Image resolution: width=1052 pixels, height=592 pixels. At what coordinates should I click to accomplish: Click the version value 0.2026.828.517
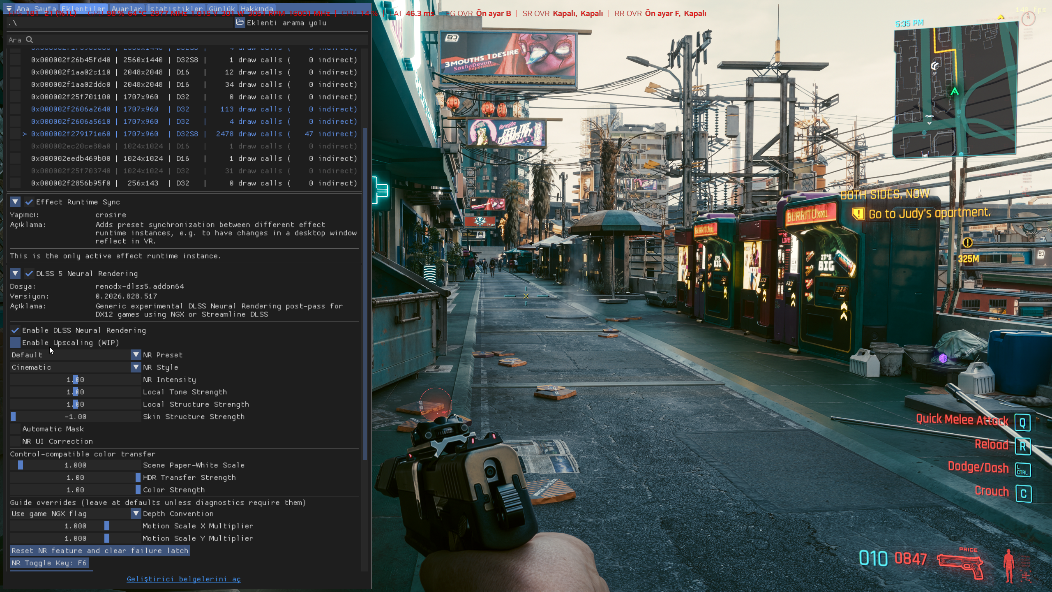point(126,296)
